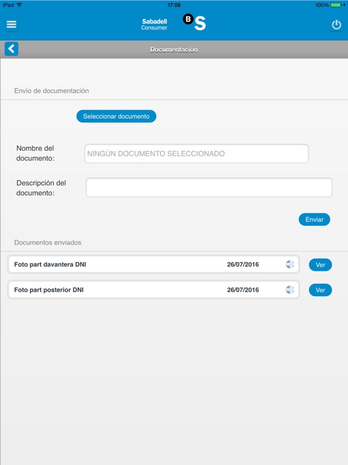Select Foto part davantera DNI row

153,265
